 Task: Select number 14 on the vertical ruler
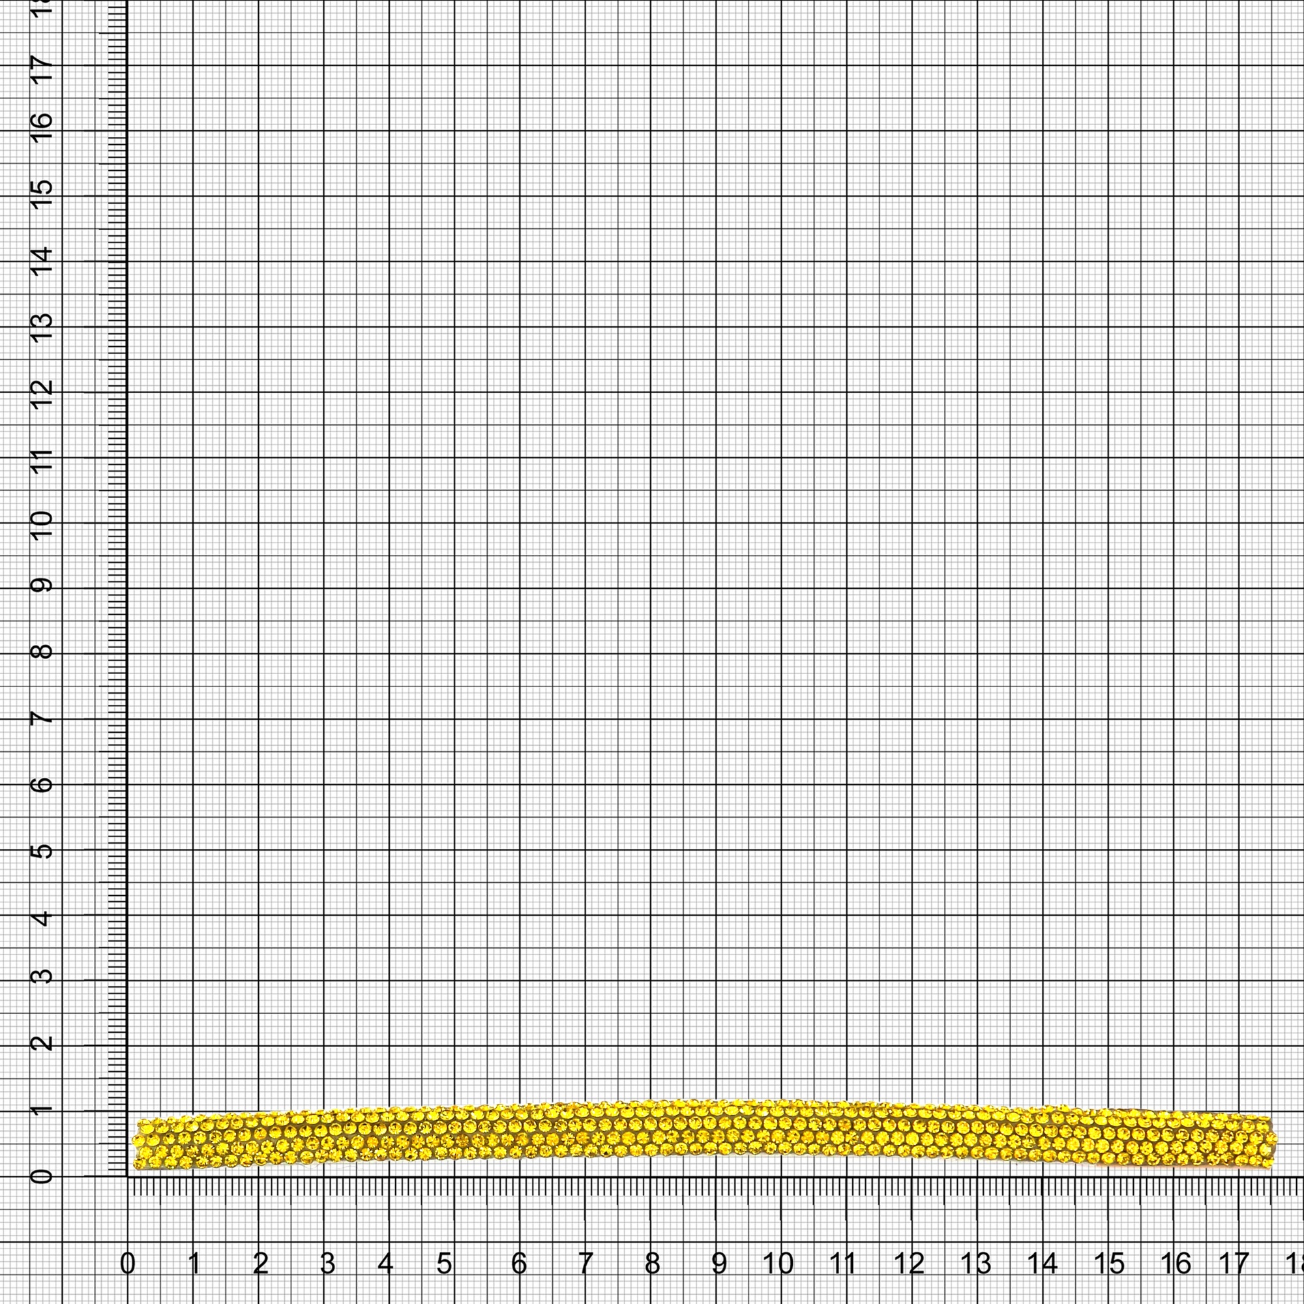pyautogui.click(x=42, y=261)
